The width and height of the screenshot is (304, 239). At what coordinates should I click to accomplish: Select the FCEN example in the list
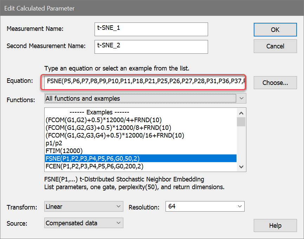(140, 166)
